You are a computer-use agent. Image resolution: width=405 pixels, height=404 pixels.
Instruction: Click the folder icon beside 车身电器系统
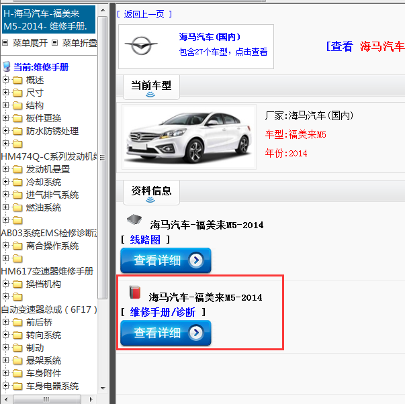[17, 386]
